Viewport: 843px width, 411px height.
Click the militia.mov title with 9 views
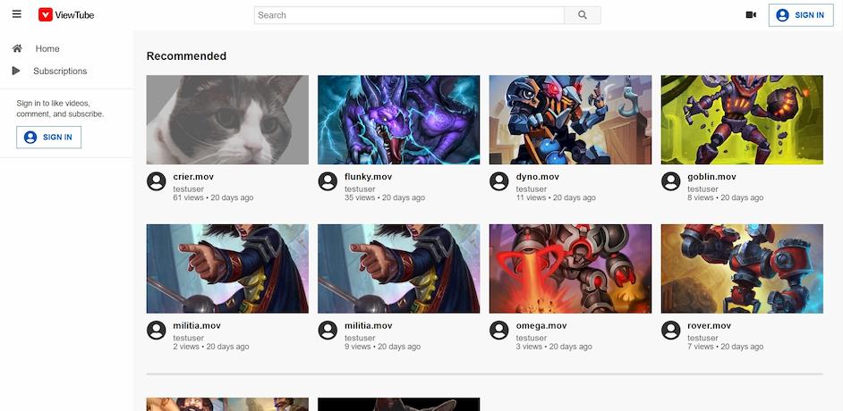pos(369,326)
